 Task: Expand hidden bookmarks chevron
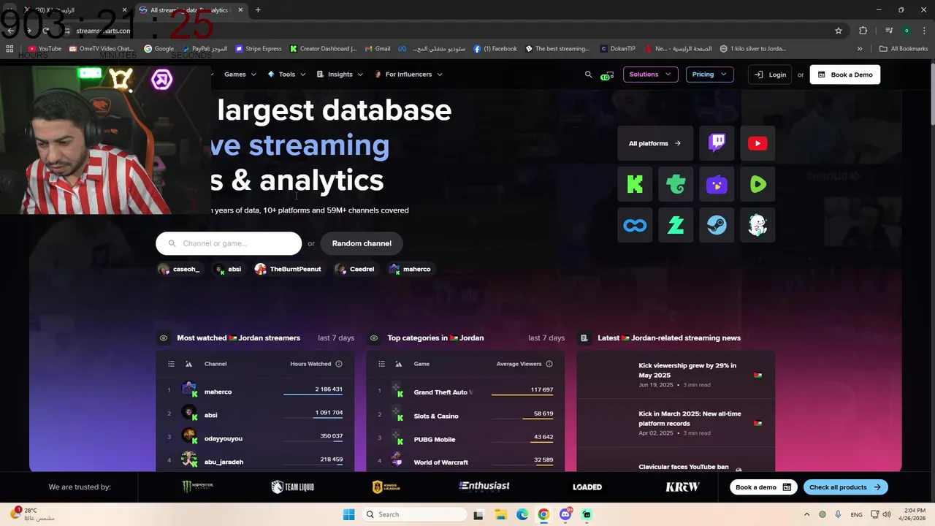point(860,49)
